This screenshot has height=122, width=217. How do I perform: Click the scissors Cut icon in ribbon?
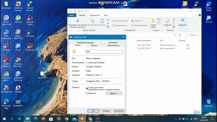(x=108, y=20)
